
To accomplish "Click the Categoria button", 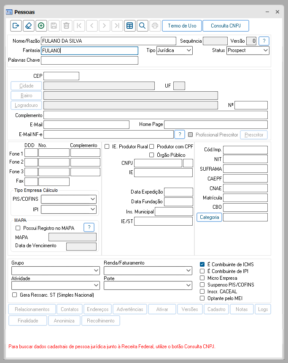I will tap(209, 217).
